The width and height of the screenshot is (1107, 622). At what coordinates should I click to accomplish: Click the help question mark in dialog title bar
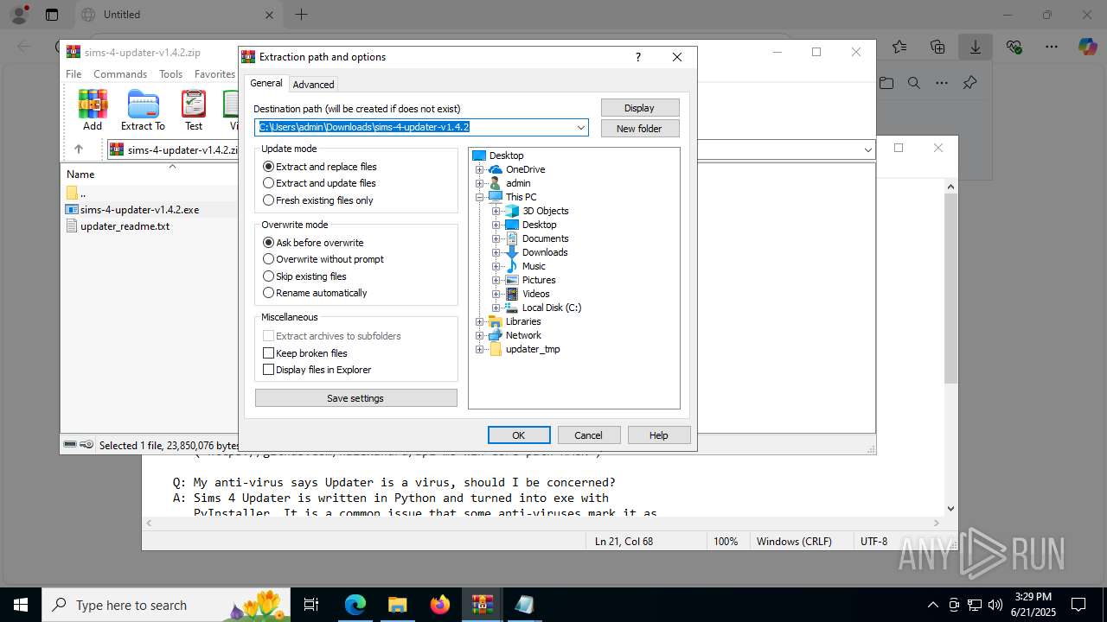pos(638,57)
